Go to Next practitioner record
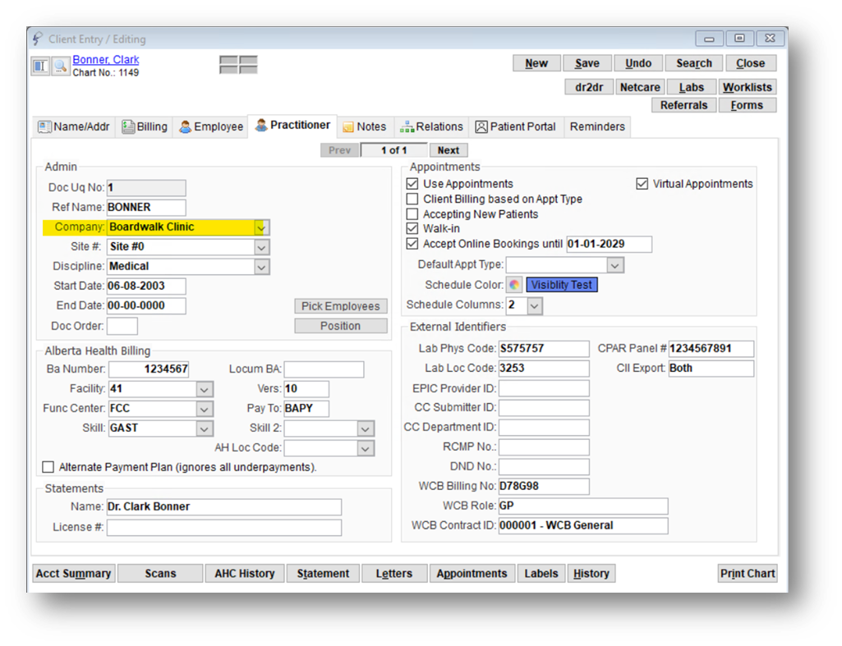The height and width of the screenshot is (646, 842). click(x=449, y=151)
